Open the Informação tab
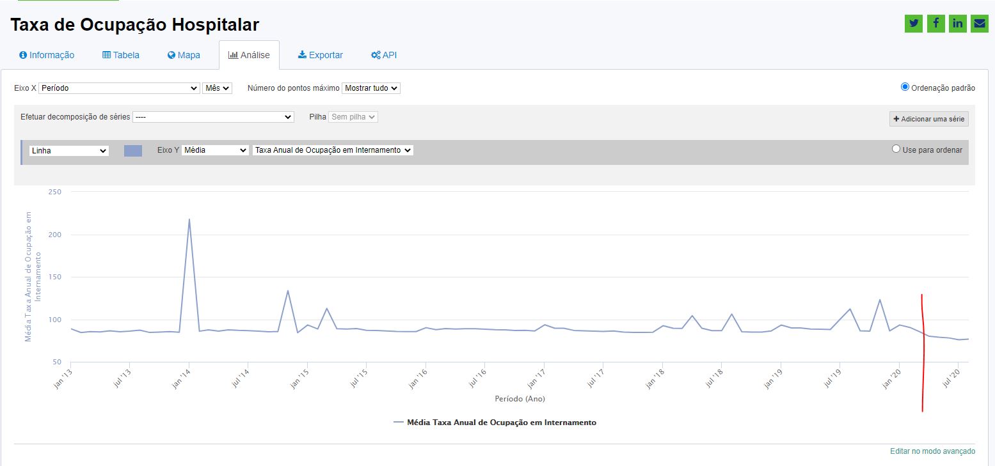This screenshot has height=466, width=995. pyautogui.click(x=47, y=55)
